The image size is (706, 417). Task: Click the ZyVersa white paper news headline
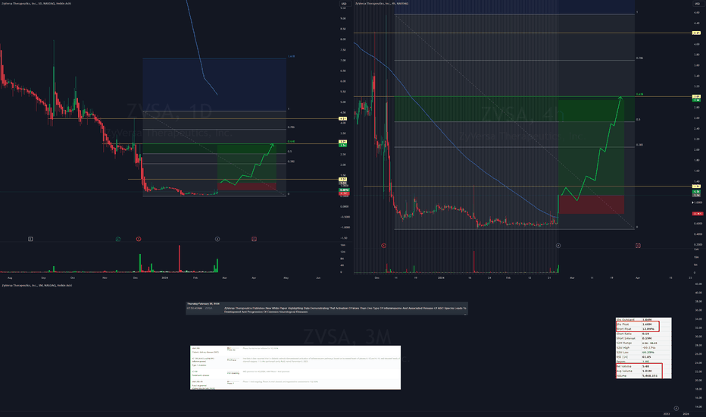click(345, 309)
